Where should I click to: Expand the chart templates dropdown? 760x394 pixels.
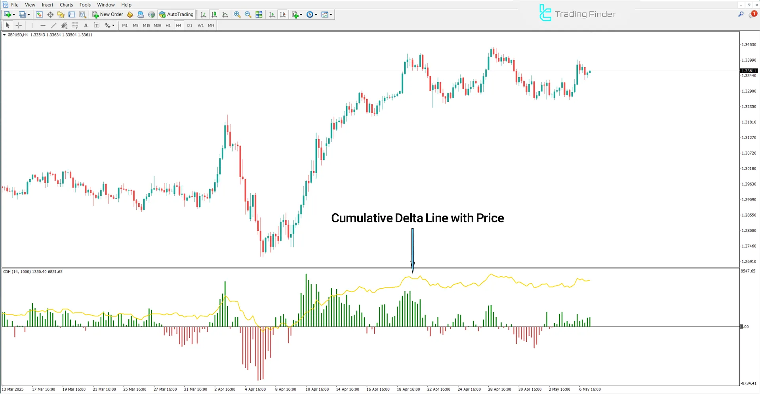[x=331, y=15]
